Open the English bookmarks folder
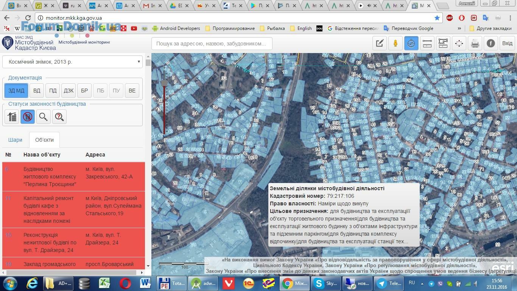Image resolution: width=517 pixels, height=291 pixels. point(301,28)
